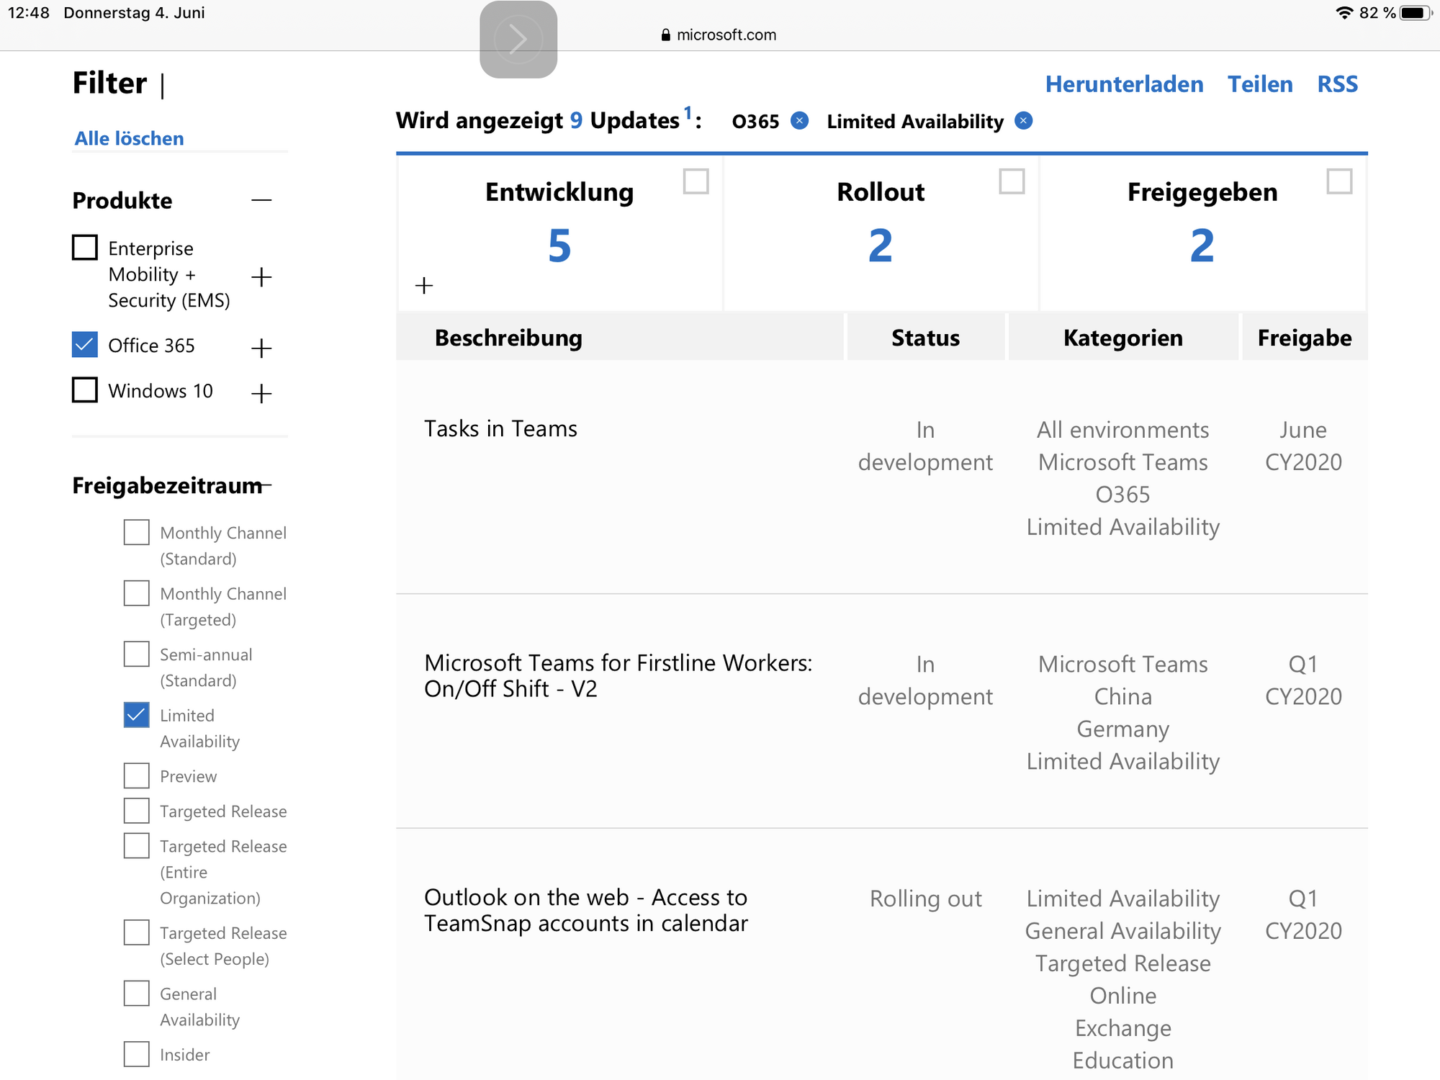
Task: Click the Herunterladen link
Action: [x=1125, y=84]
